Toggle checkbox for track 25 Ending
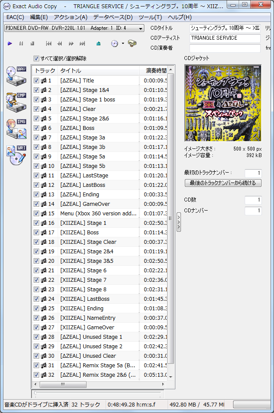 click(36, 308)
